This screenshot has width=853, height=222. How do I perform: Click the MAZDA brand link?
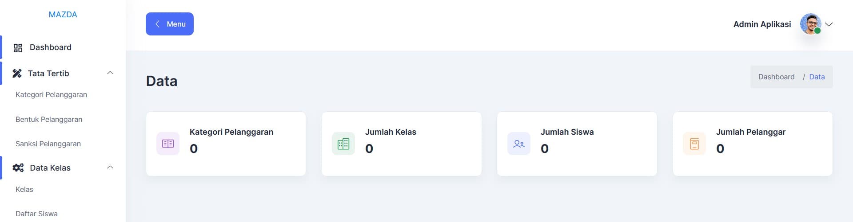[63, 15]
